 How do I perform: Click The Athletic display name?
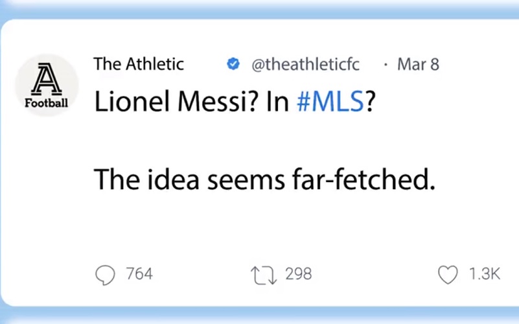coord(138,64)
